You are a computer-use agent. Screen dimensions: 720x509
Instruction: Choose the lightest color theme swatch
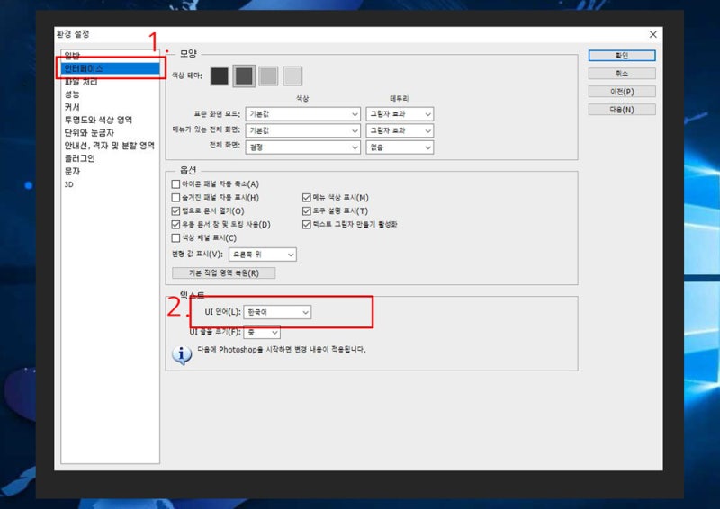[x=292, y=76]
